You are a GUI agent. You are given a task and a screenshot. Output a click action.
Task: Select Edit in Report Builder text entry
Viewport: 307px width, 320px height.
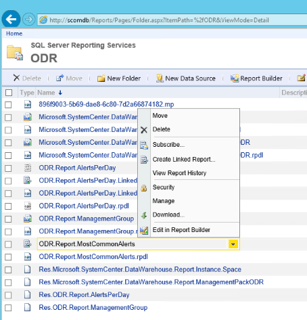pos(181,229)
